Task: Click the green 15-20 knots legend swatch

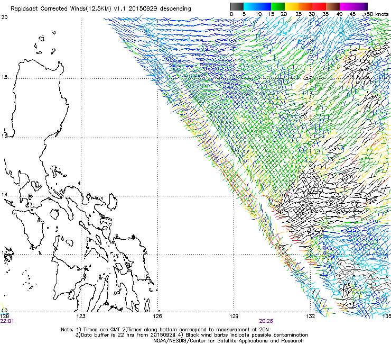Action: [x=278, y=6]
